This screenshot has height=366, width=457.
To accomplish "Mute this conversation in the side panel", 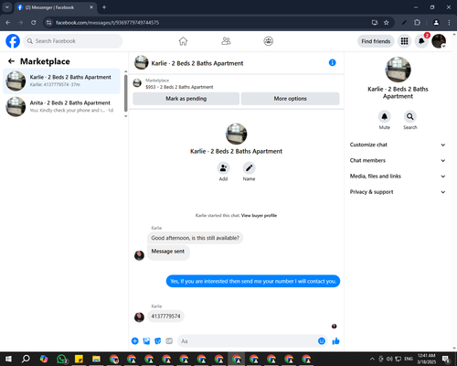I will tap(385, 116).
